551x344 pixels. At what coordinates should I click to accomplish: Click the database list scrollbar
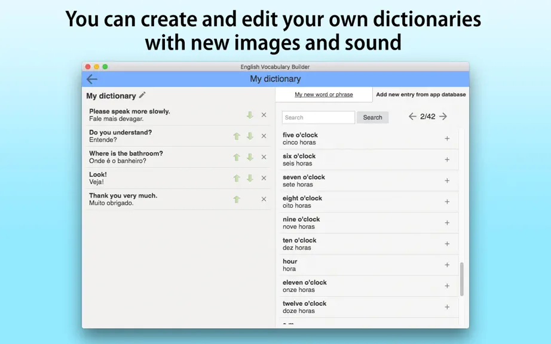pyautogui.click(x=462, y=279)
